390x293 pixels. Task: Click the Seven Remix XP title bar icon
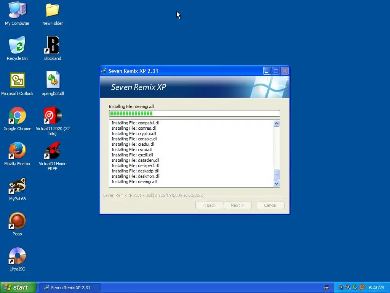(x=104, y=71)
